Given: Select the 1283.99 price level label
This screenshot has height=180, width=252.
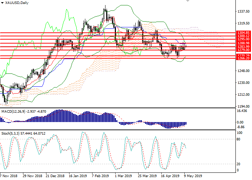Looking at the screenshot, I should point(242,46).
